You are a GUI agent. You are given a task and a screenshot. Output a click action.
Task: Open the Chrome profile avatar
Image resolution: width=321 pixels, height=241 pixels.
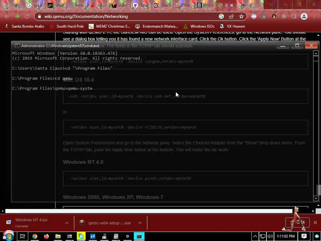click(304, 16)
